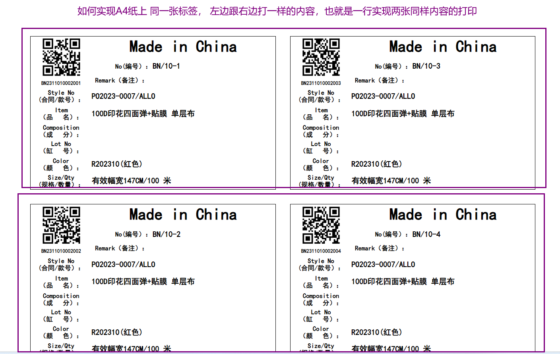
Task: Select serial number BN2311010002003 under QR code
Action: click(x=321, y=83)
